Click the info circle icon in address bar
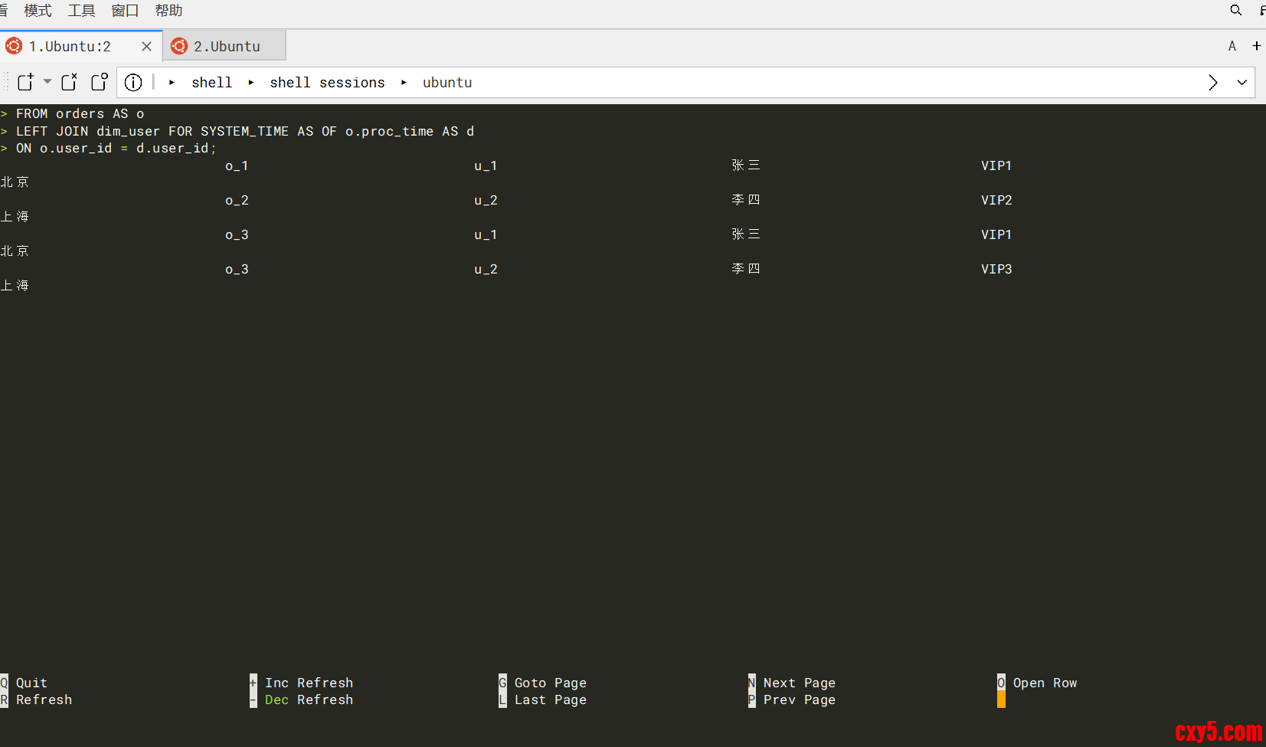 tap(133, 83)
